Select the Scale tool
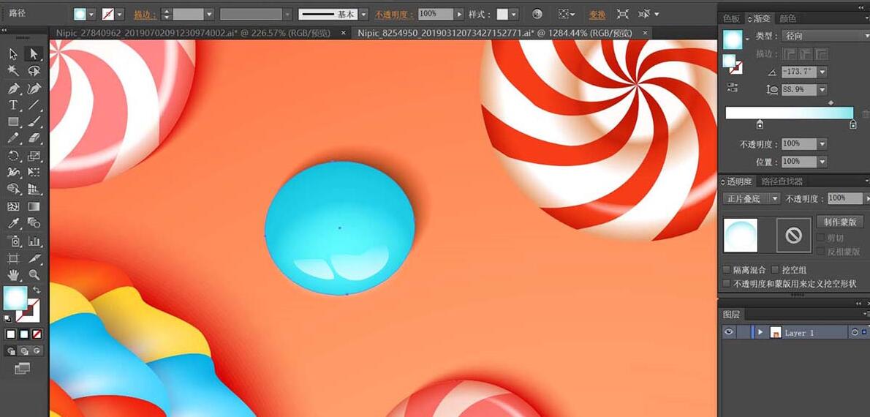Image resolution: width=870 pixels, height=417 pixels. pos(34,156)
